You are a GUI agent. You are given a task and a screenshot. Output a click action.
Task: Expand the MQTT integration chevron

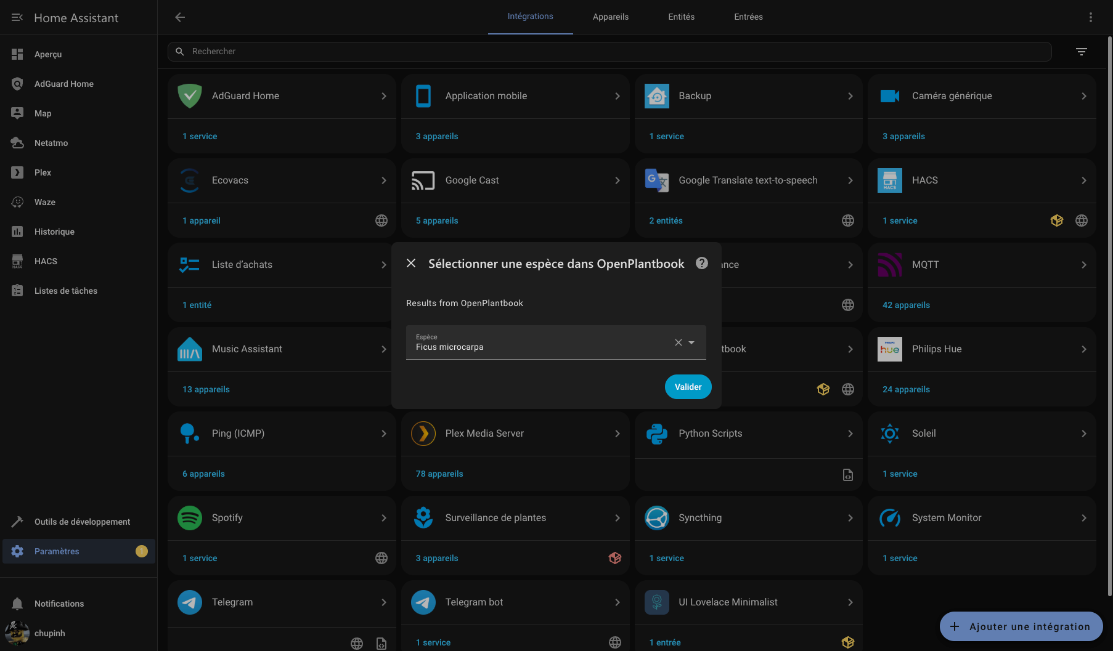[x=1083, y=265]
